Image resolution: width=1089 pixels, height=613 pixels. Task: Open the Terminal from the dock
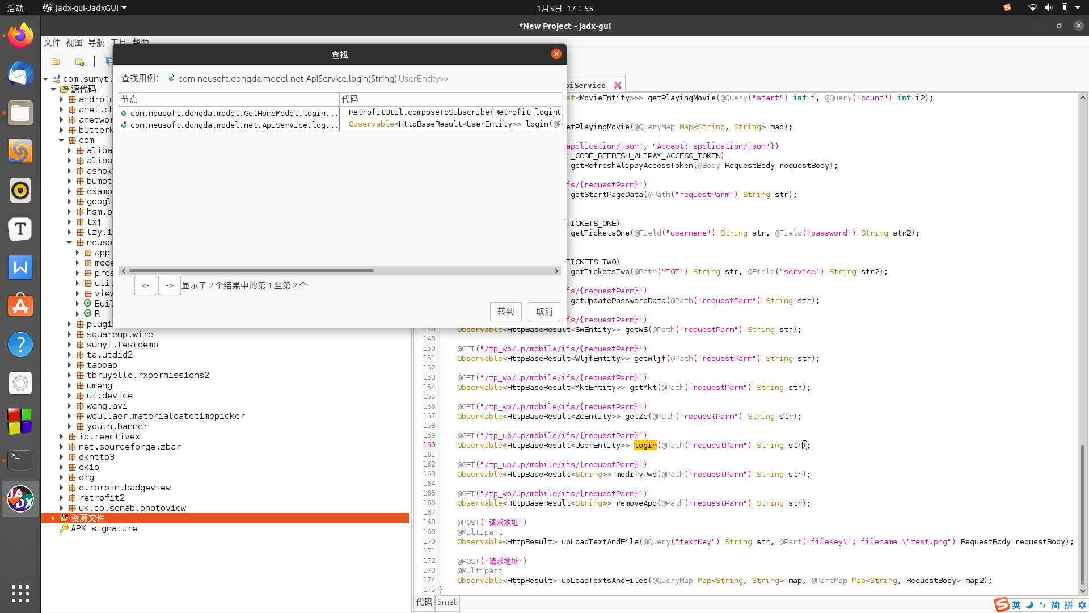pyautogui.click(x=20, y=460)
